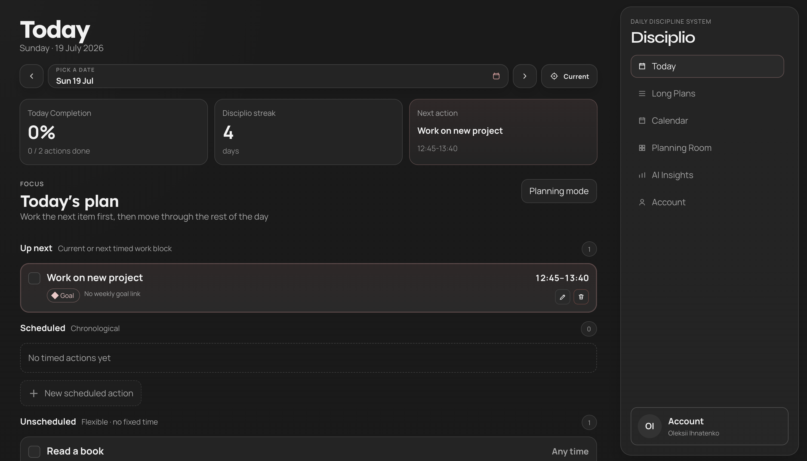Click the crosshair icon in Current button
This screenshot has width=807, height=461.
(x=554, y=76)
